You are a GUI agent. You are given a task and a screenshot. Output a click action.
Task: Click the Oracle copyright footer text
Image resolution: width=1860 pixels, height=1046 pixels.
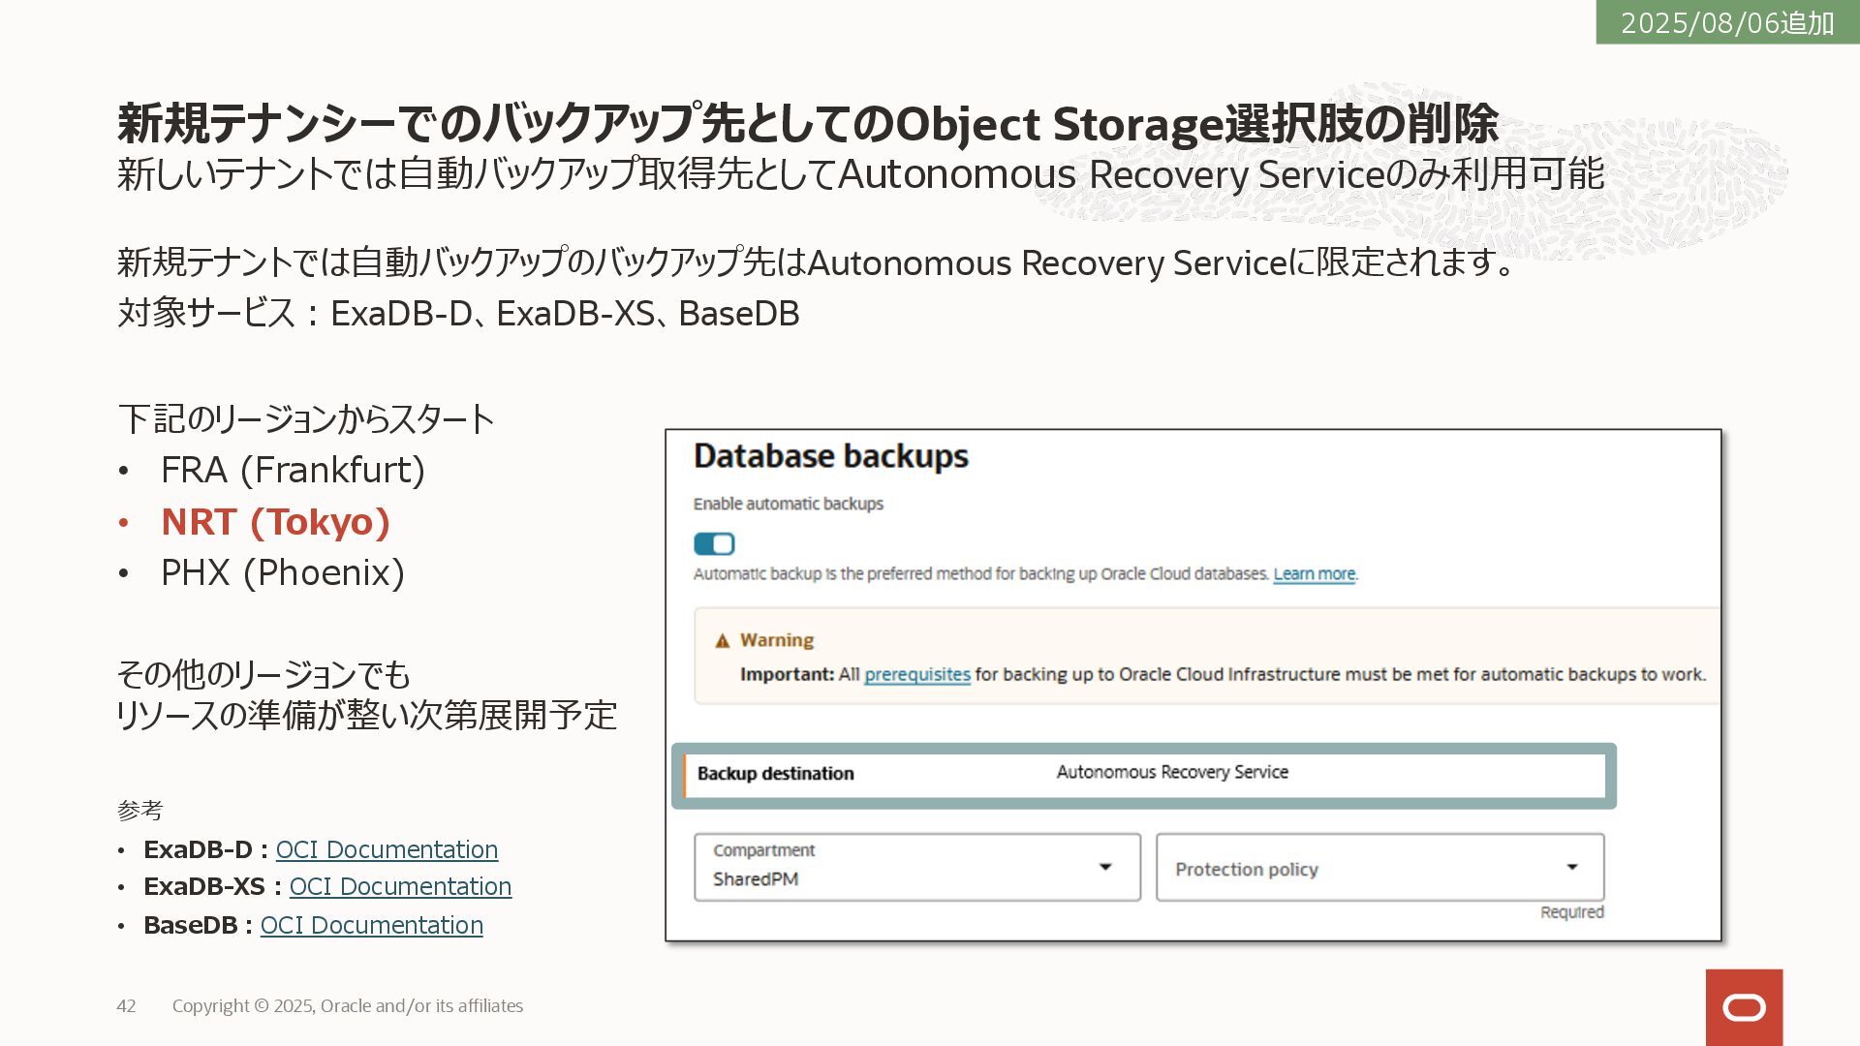[348, 1006]
